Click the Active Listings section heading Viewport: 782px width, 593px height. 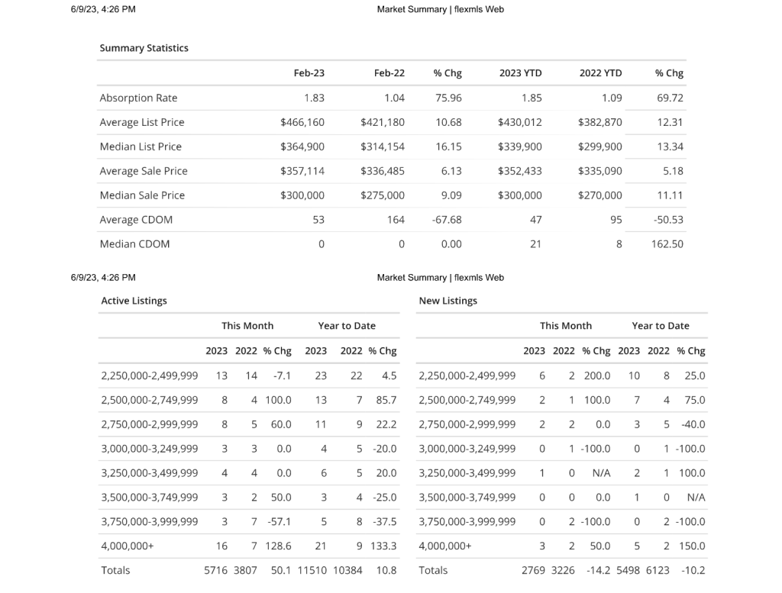pyautogui.click(x=134, y=301)
